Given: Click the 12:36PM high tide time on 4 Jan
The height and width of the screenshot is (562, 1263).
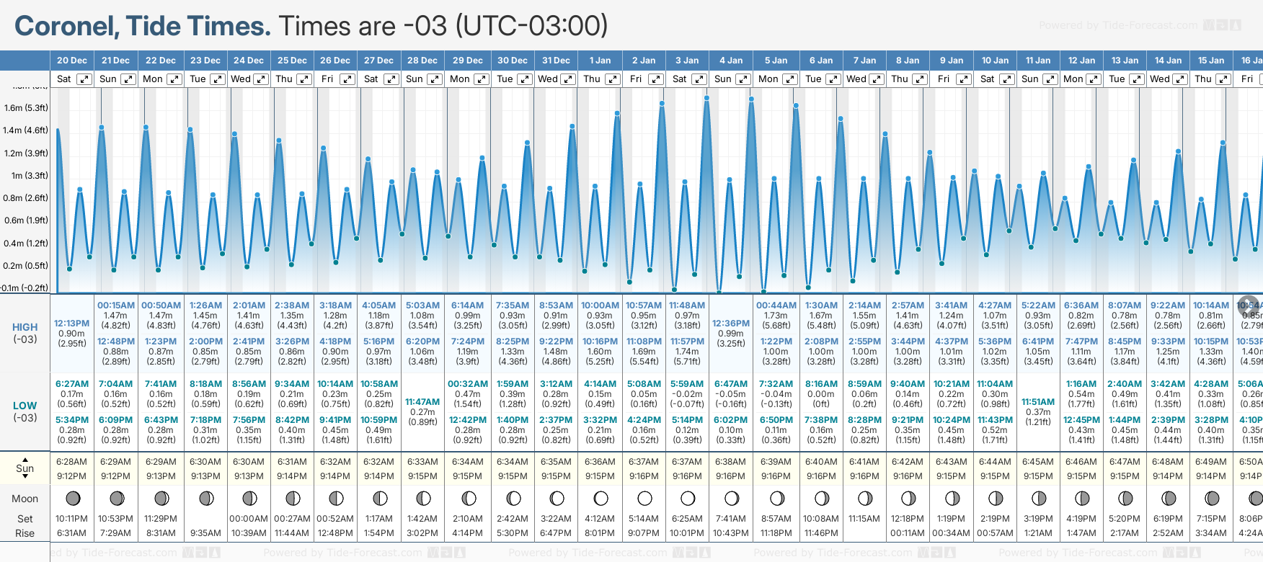Looking at the screenshot, I should (730, 324).
